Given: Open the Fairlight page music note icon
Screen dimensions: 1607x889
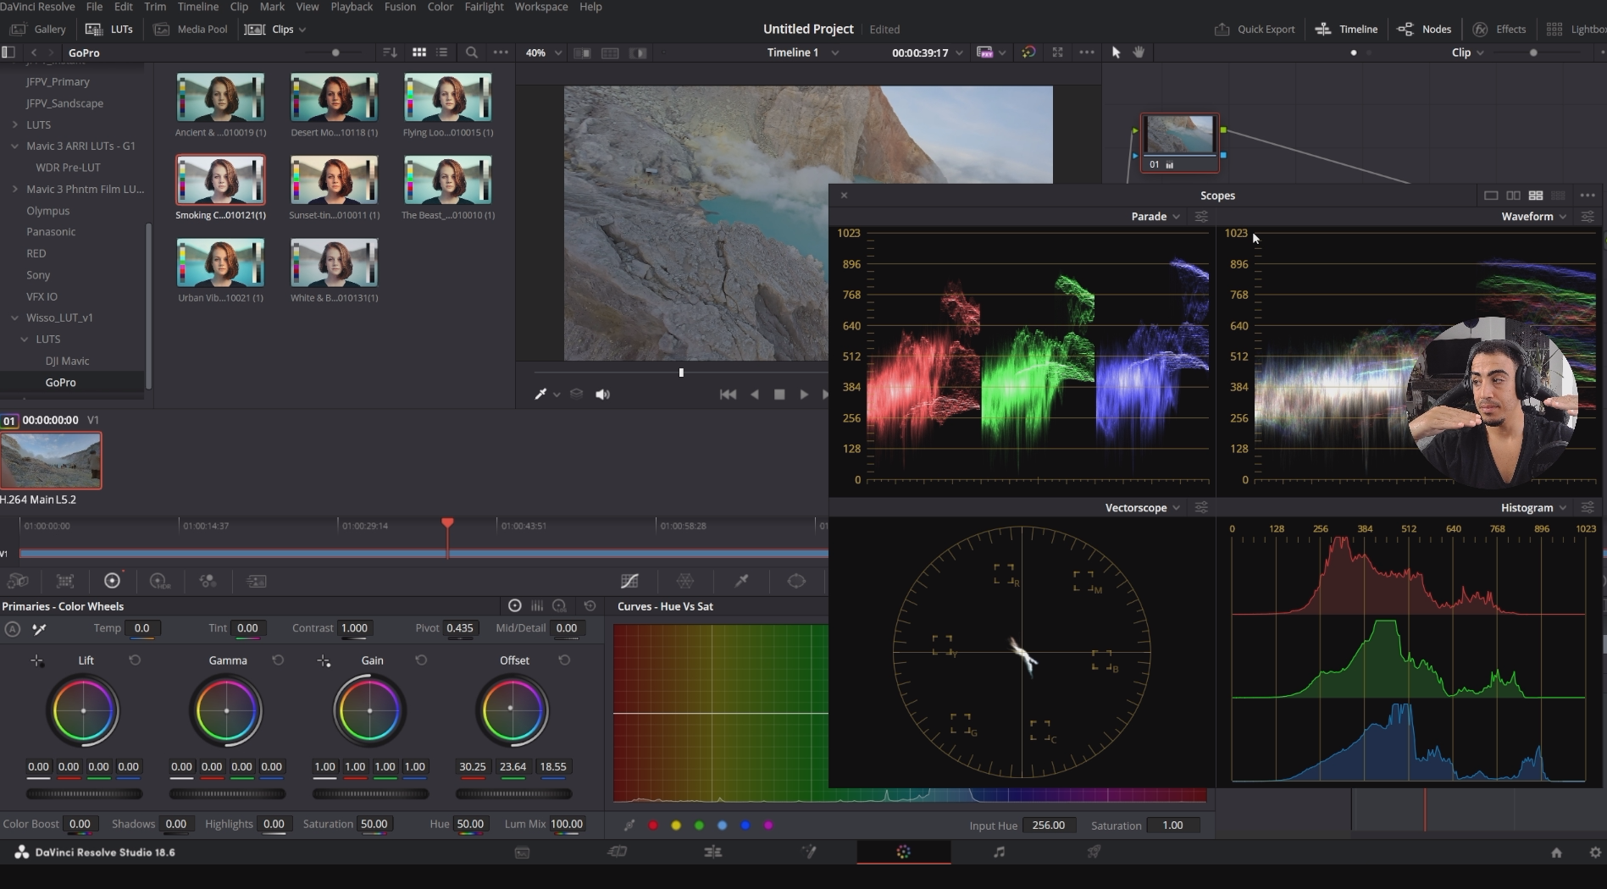Looking at the screenshot, I should click(x=999, y=852).
